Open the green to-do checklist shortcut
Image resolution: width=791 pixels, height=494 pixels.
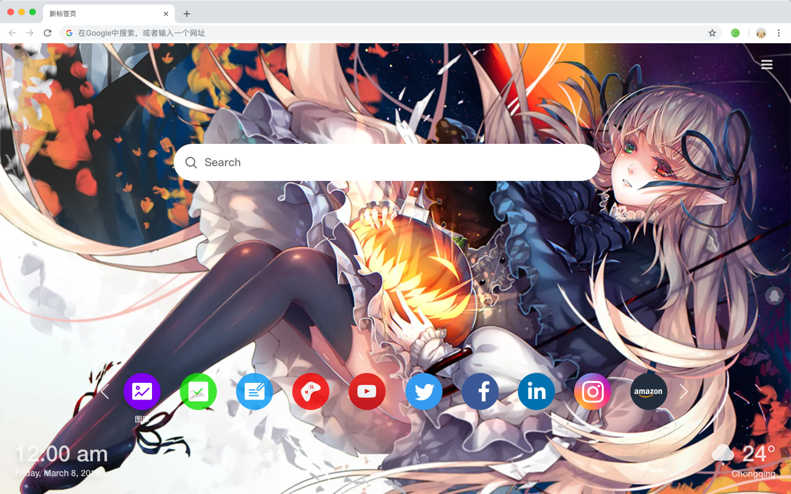pos(198,391)
